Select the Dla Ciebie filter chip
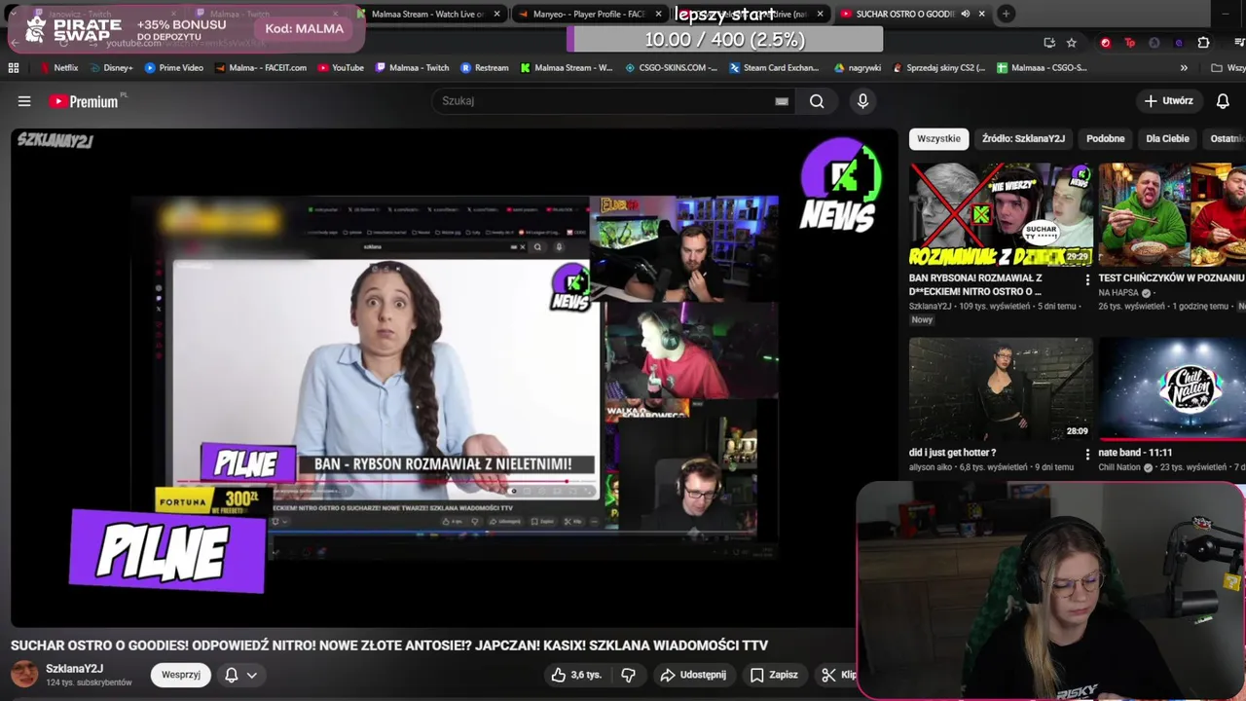1246x701 pixels. coord(1167,138)
